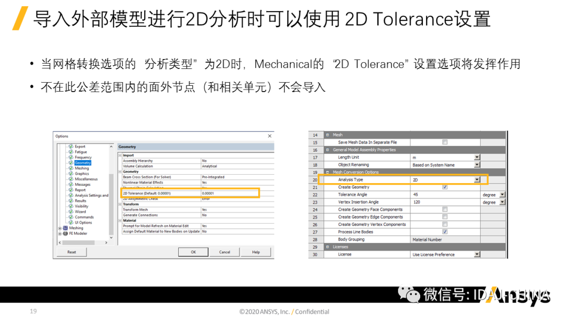568x320 pixels.
Task: Open the Object Renaming dropdown
Action: coord(477,165)
